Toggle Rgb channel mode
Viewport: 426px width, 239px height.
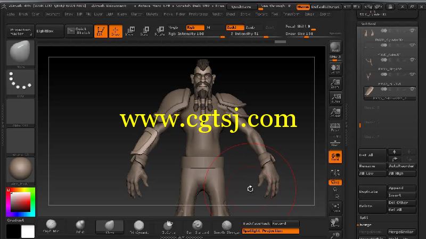coord(195,28)
